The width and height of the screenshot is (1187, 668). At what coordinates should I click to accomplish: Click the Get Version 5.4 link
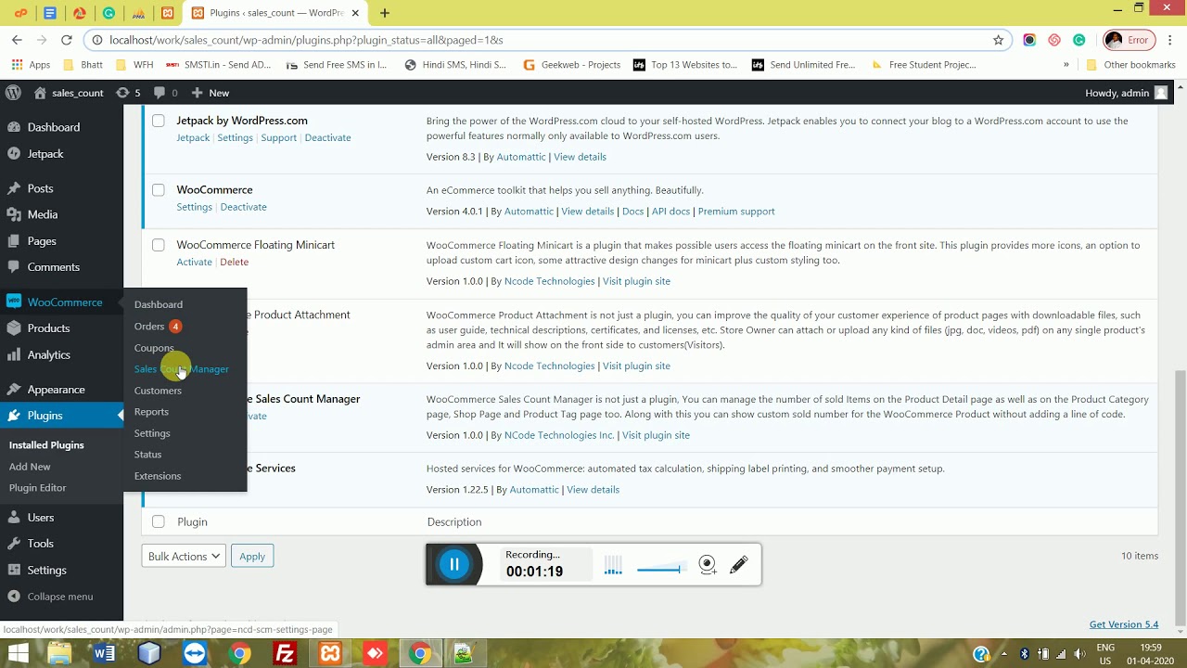(x=1124, y=624)
